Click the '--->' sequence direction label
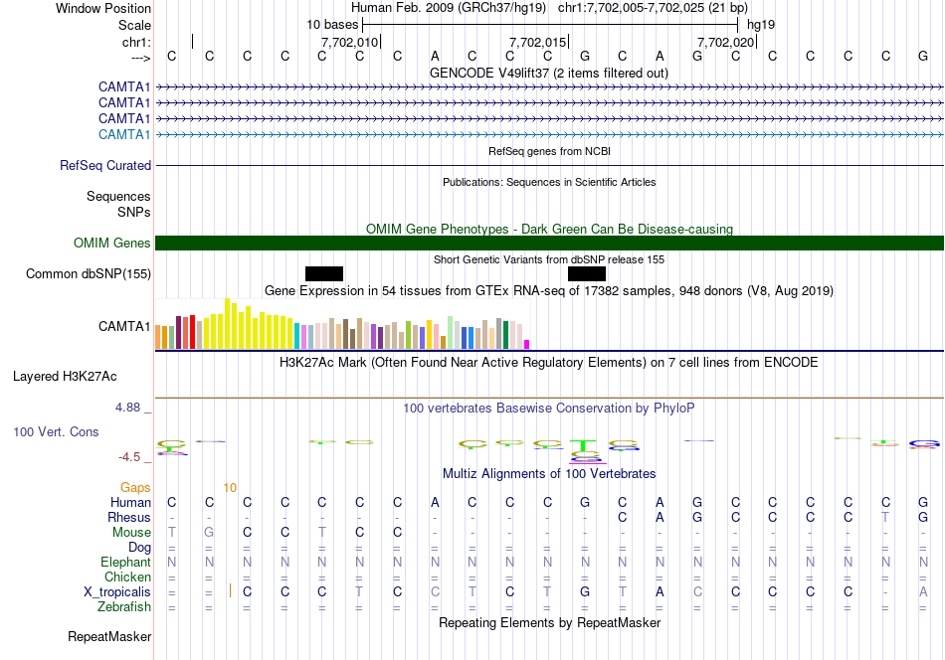 click(141, 58)
